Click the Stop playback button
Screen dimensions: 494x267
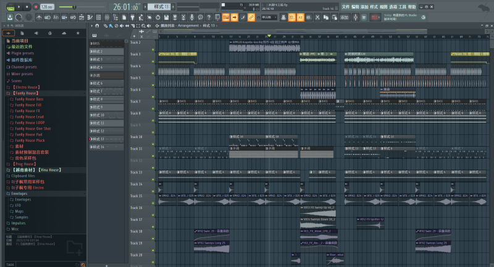tap(28, 6)
